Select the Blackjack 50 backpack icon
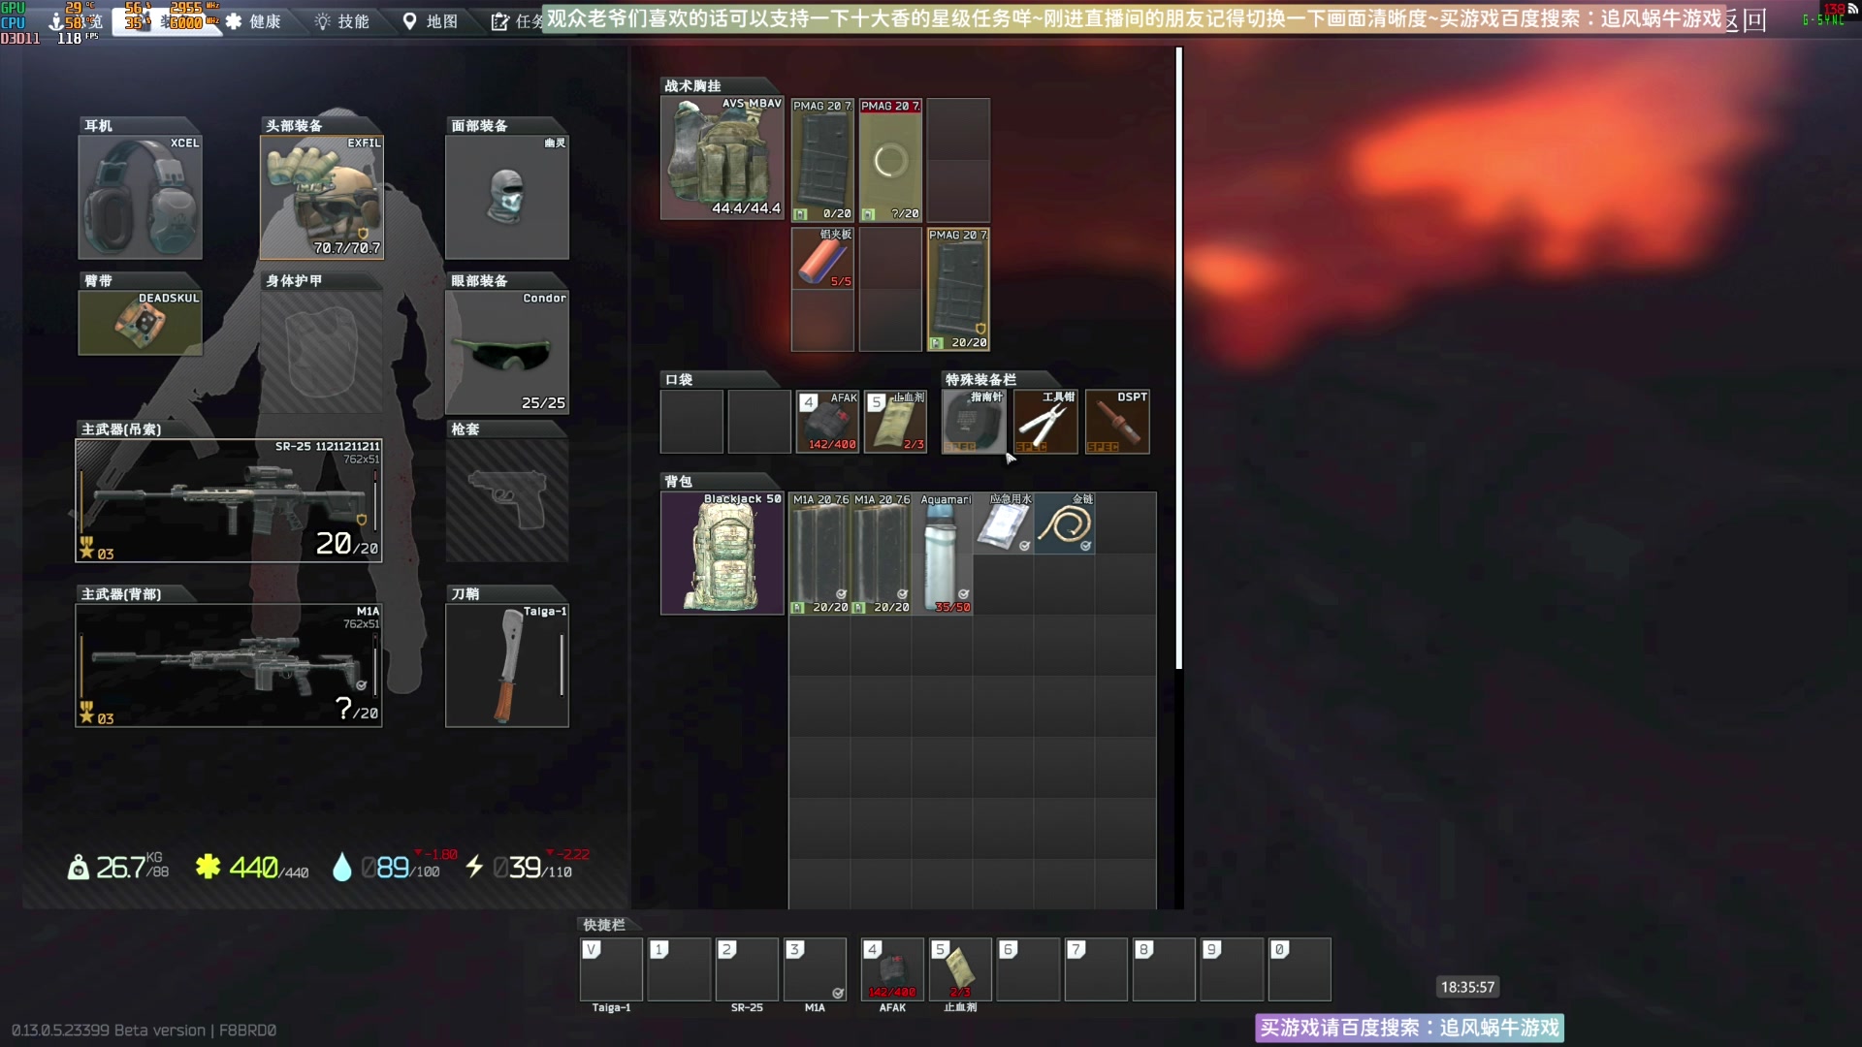Screen dimensions: 1862x1047 coord(722,554)
